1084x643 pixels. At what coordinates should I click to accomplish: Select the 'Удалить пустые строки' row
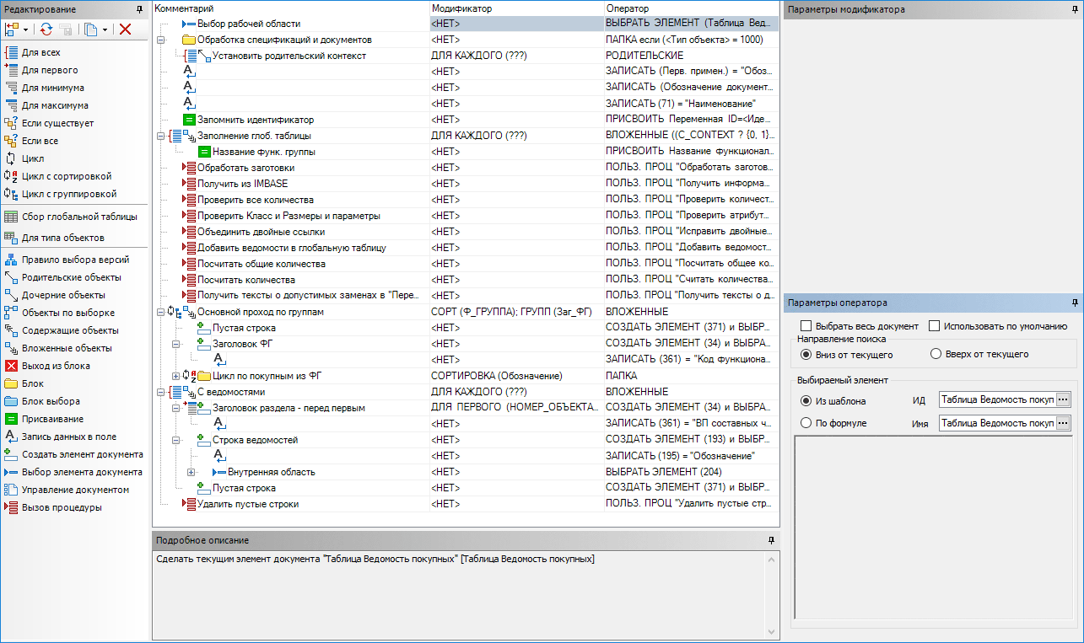tap(247, 504)
